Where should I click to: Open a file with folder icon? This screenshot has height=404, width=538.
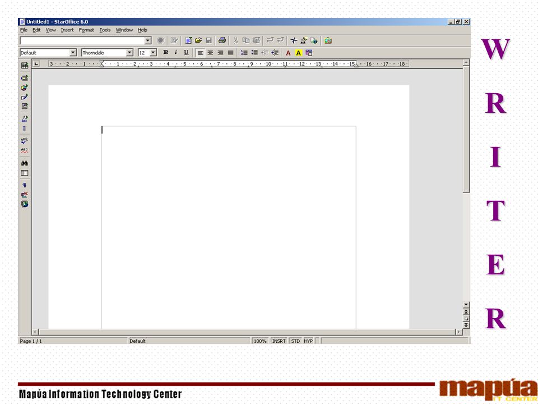click(x=198, y=40)
